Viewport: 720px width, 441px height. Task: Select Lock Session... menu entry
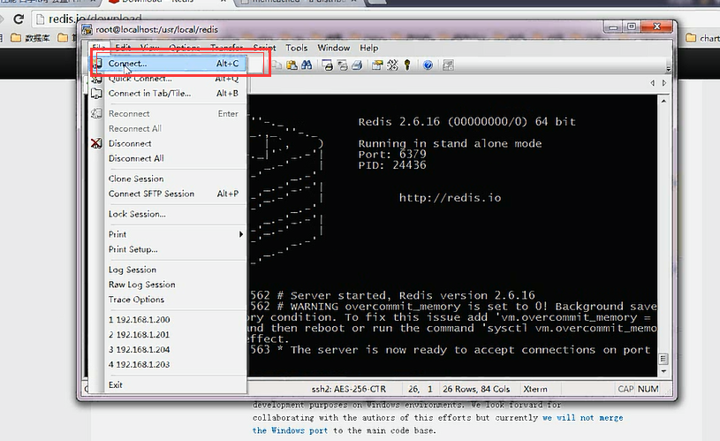click(x=167, y=214)
